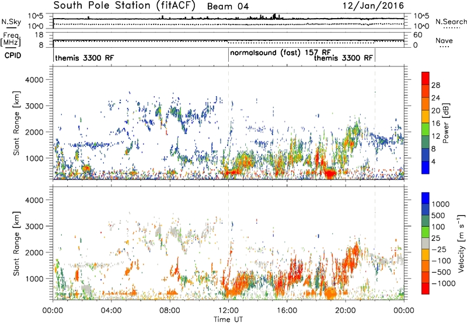The height and width of the screenshot is (323, 467).
Task: Click the '4000' range tick on the power panel
Action: [x=34, y=80]
